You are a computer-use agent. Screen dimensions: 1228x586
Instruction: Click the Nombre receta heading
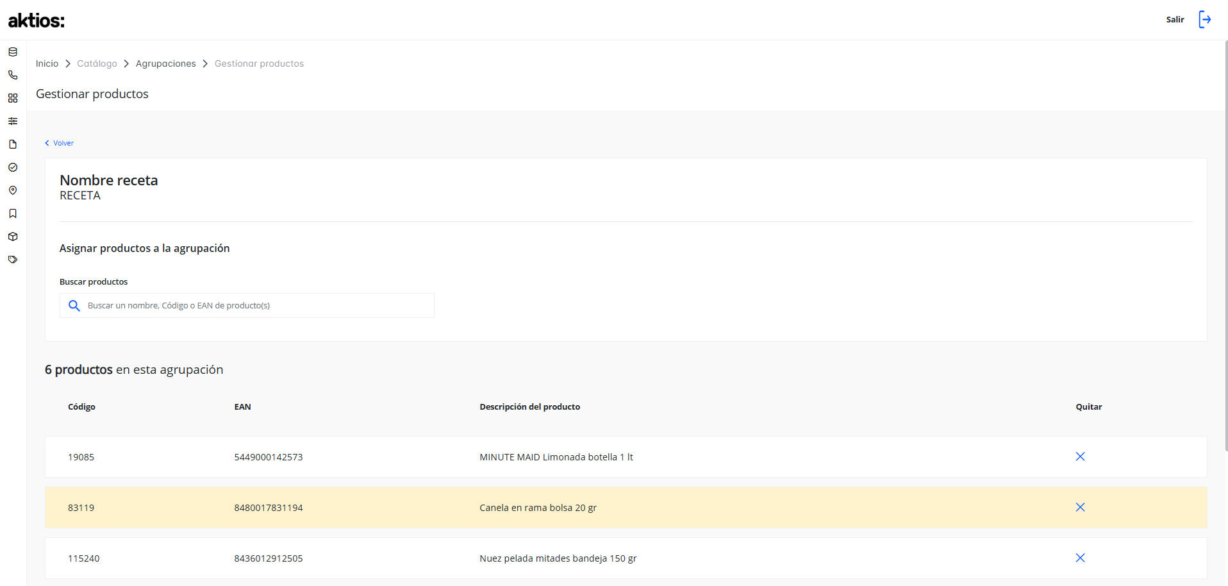(109, 180)
